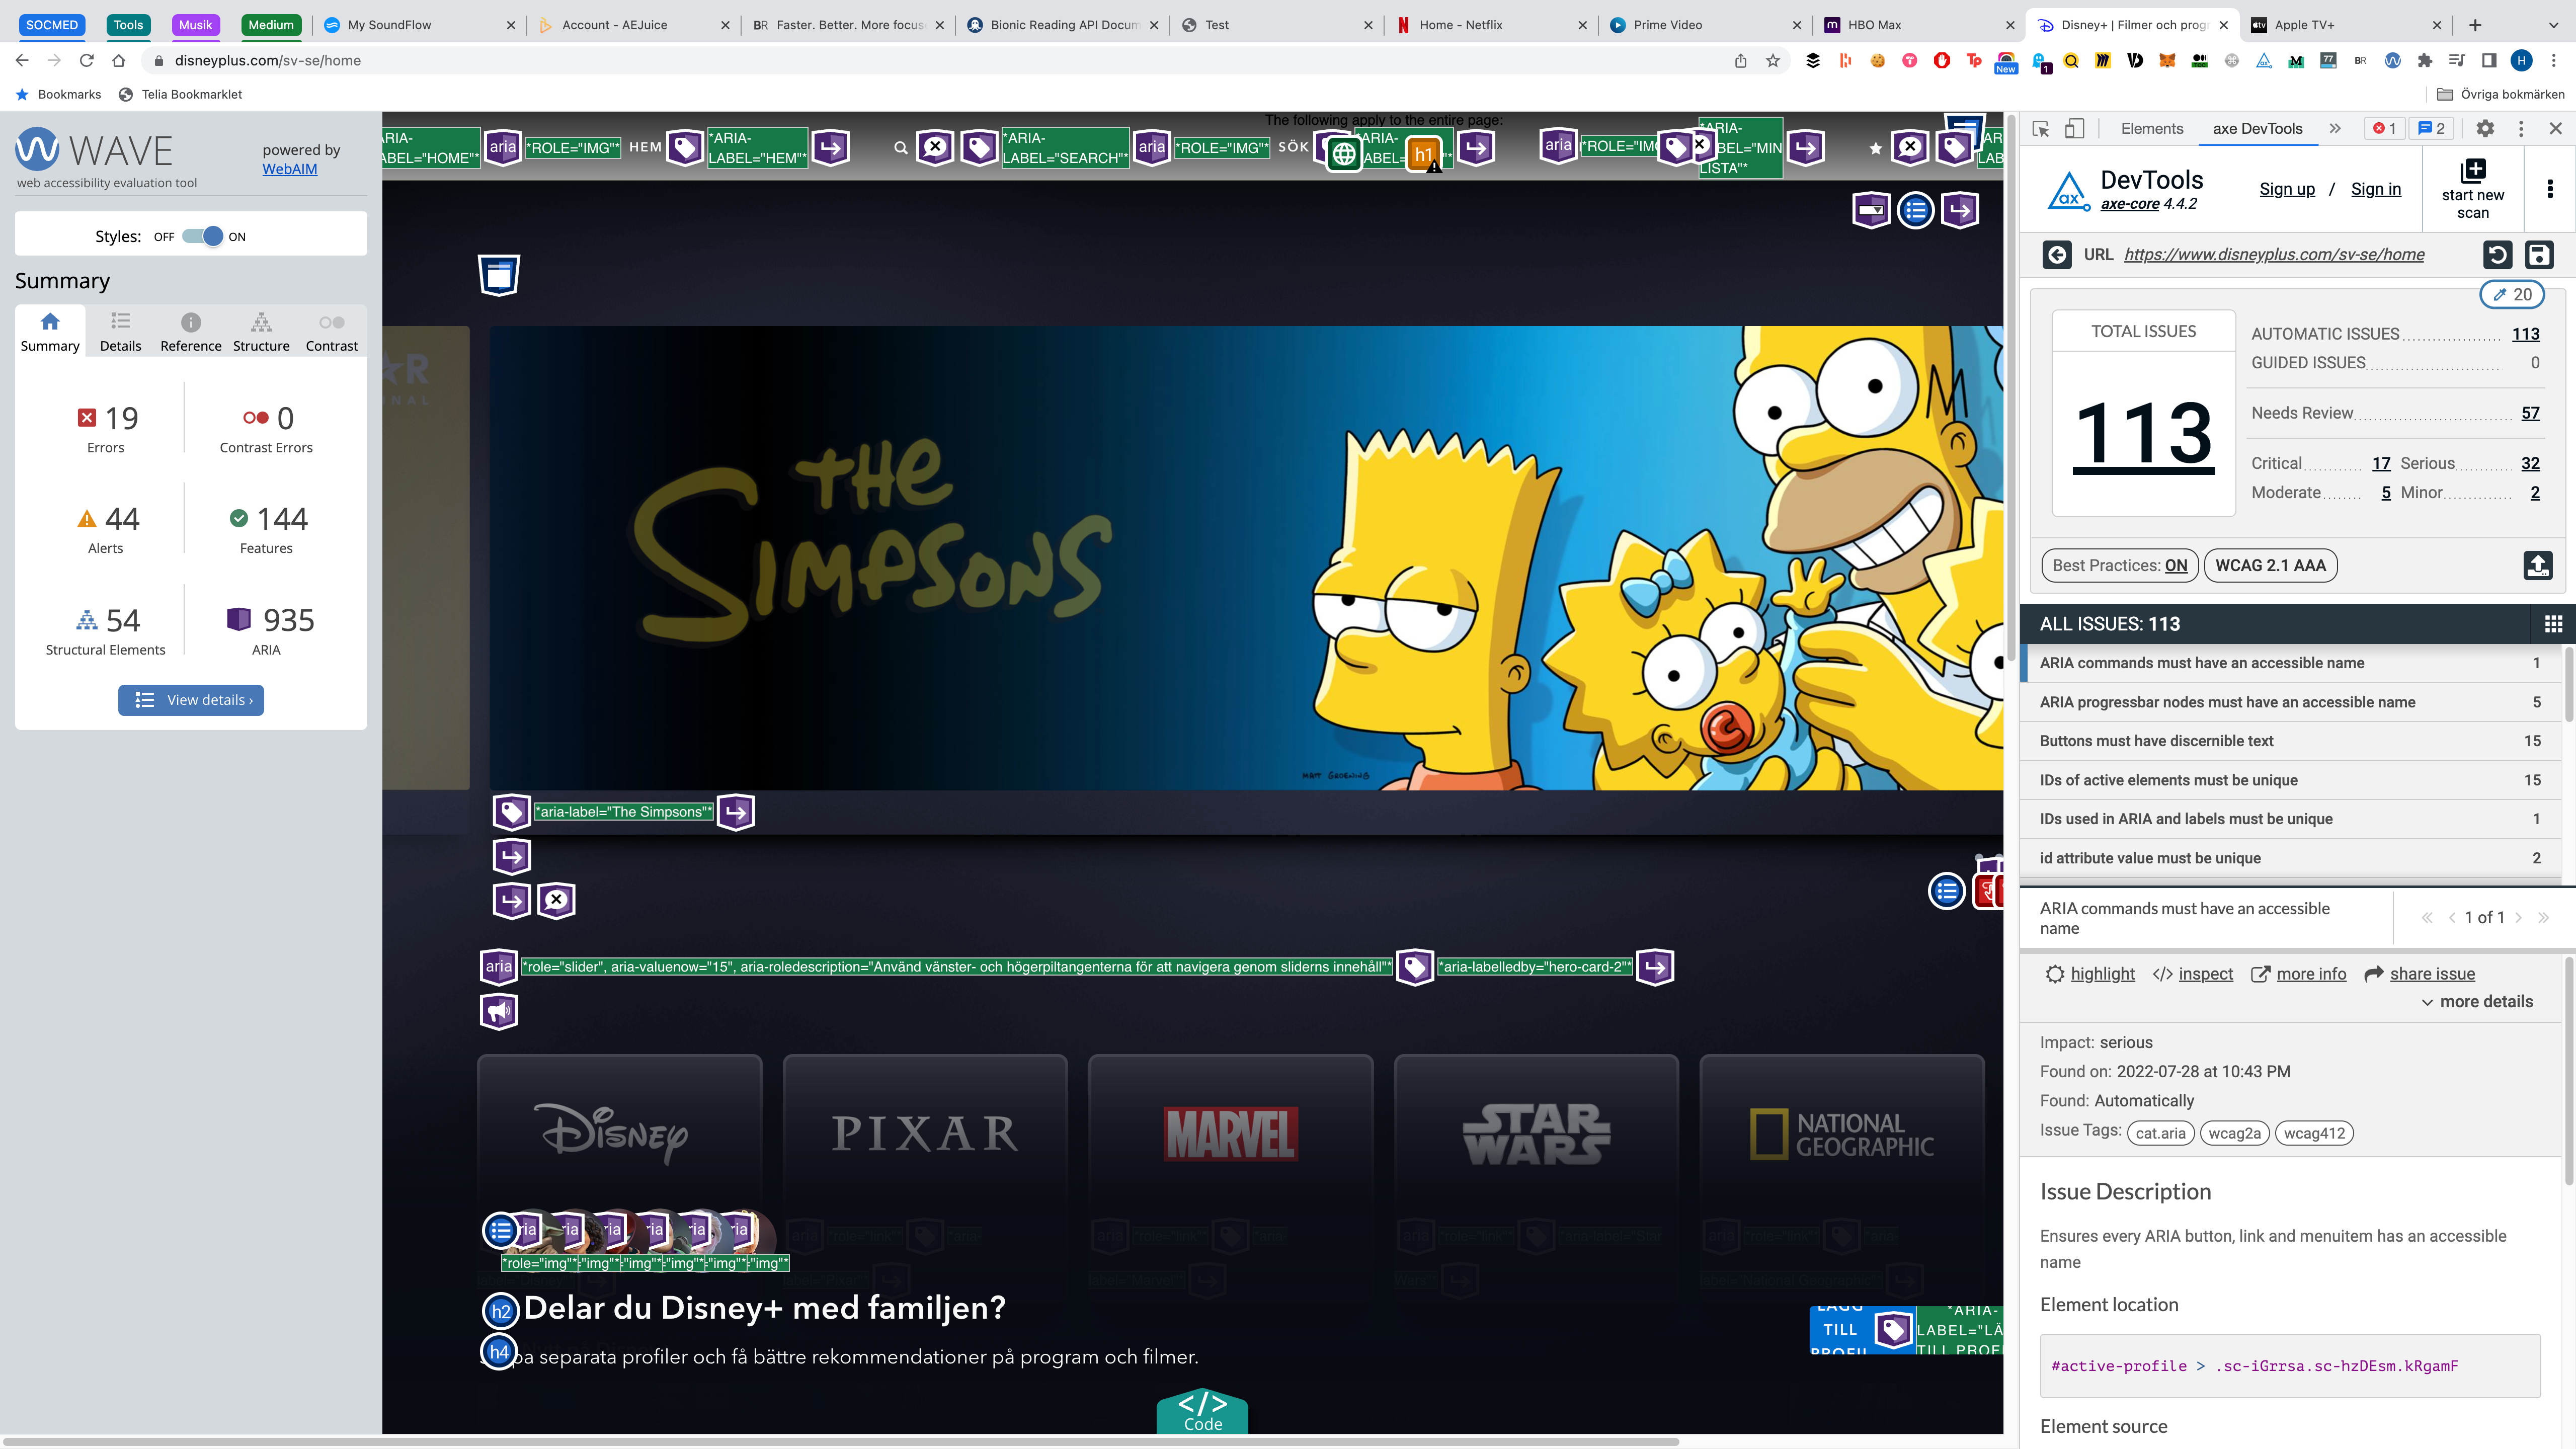Click the Serious issues count 32
The width and height of the screenshot is (2576, 1449).
pos(2530,463)
